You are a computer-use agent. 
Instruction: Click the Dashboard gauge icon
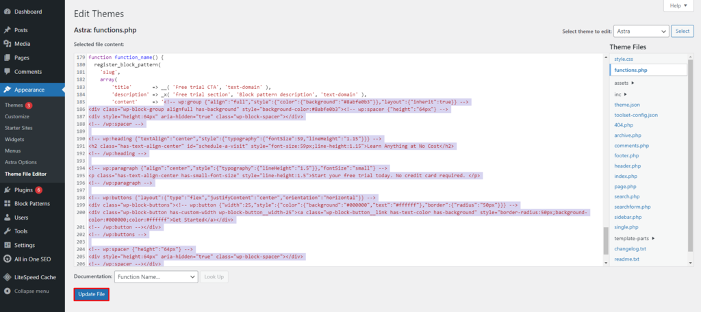pyautogui.click(x=7, y=12)
